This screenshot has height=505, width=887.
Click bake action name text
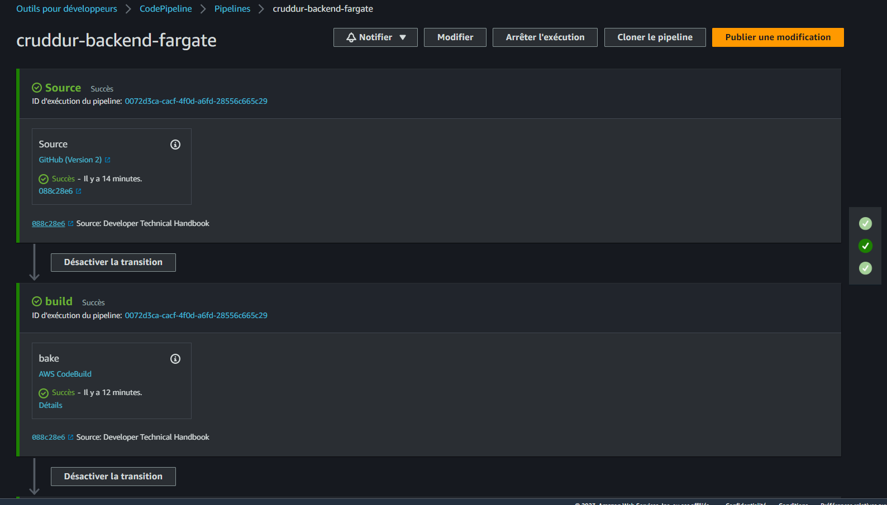click(49, 358)
